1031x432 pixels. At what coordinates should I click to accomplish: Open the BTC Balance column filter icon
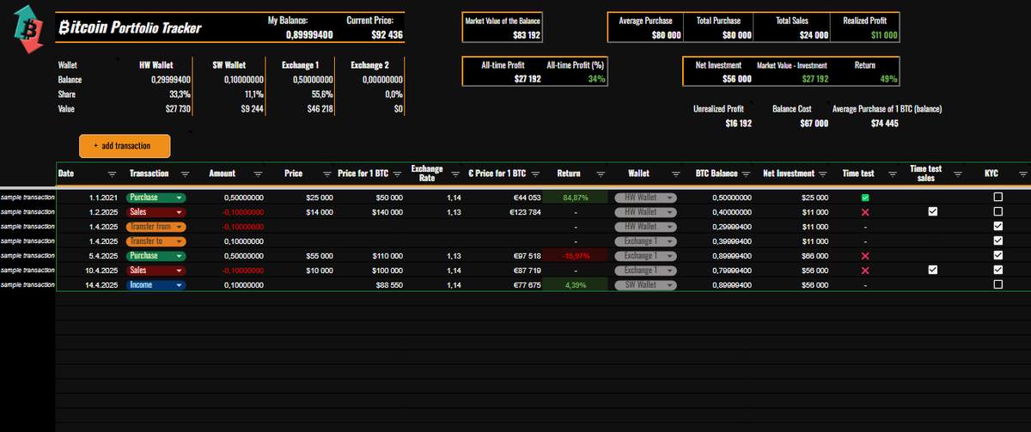(746, 173)
